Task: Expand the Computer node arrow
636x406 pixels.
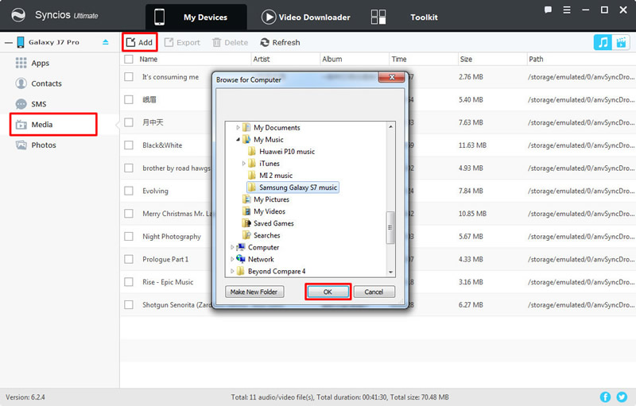Action: (232, 247)
